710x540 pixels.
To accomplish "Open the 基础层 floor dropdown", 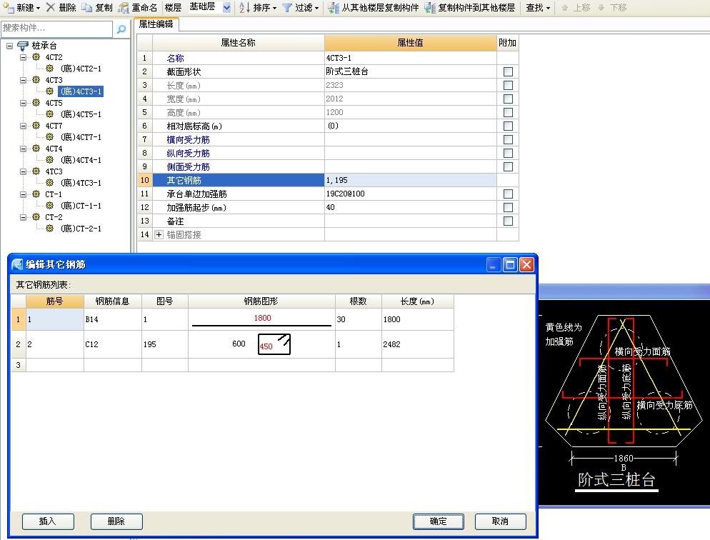I will [x=226, y=8].
